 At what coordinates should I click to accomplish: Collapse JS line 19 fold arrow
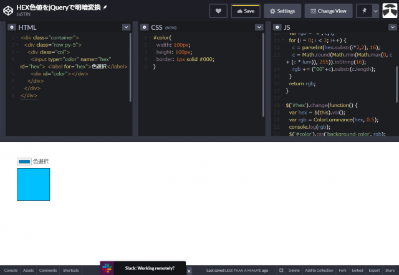(x=283, y=105)
